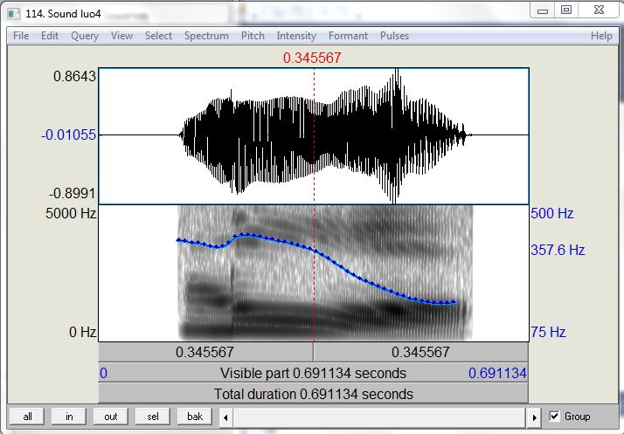Viewport: 624px width, 434px height.
Task: Click the horizontal scrollbar track
Action: pos(380,417)
